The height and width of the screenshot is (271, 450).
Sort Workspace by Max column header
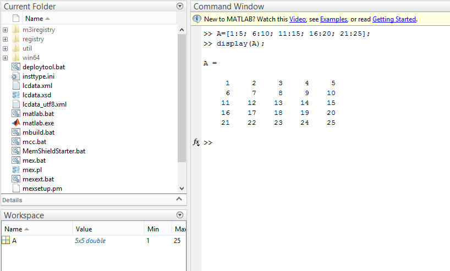point(180,229)
